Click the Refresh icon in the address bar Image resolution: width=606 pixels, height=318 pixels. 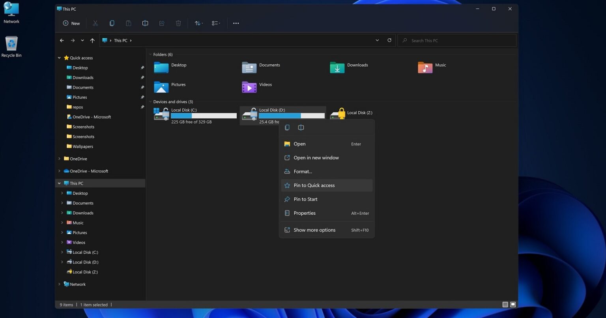click(x=389, y=40)
